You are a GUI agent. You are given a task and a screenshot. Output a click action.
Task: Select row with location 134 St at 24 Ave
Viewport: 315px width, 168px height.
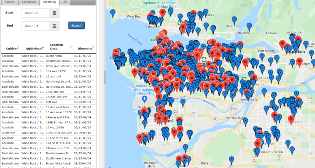tap(48, 138)
